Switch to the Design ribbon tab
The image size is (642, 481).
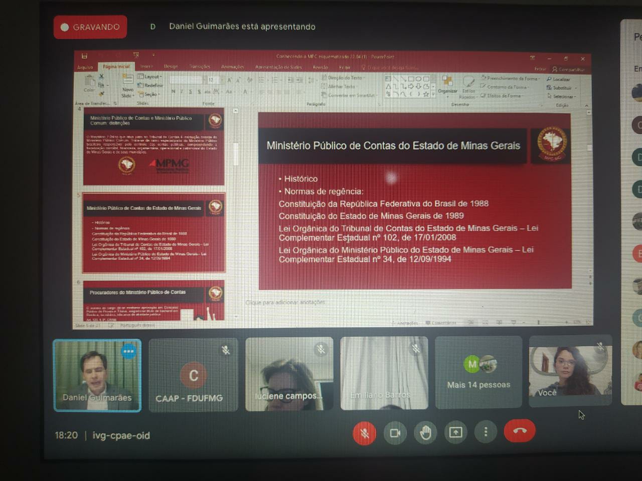(171, 67)
